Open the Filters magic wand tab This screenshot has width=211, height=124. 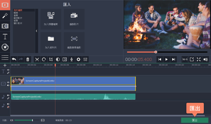(x=5, y=16)
